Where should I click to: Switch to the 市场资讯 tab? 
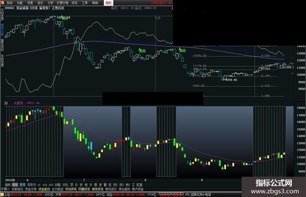(71, 189)
